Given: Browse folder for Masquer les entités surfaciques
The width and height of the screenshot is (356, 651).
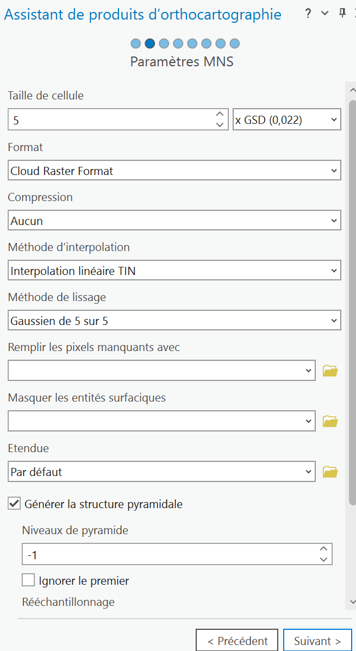Looking at the screenshot, I should click(330, 421).
